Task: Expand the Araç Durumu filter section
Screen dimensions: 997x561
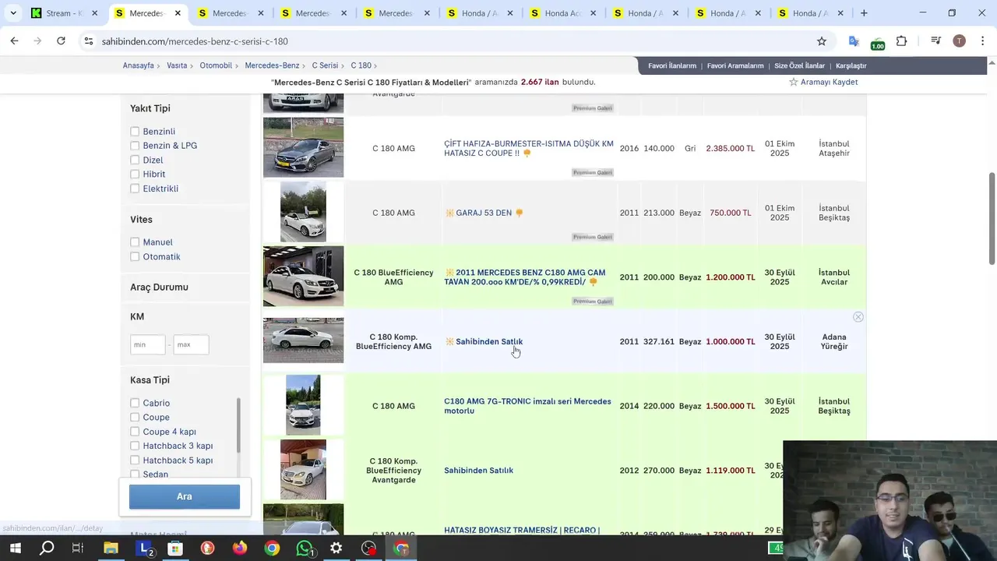Action: pos(159,287)
